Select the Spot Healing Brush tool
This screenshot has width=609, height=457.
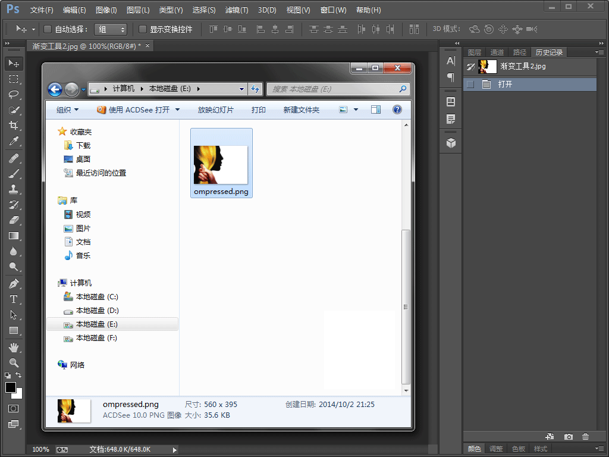(14, 158)
